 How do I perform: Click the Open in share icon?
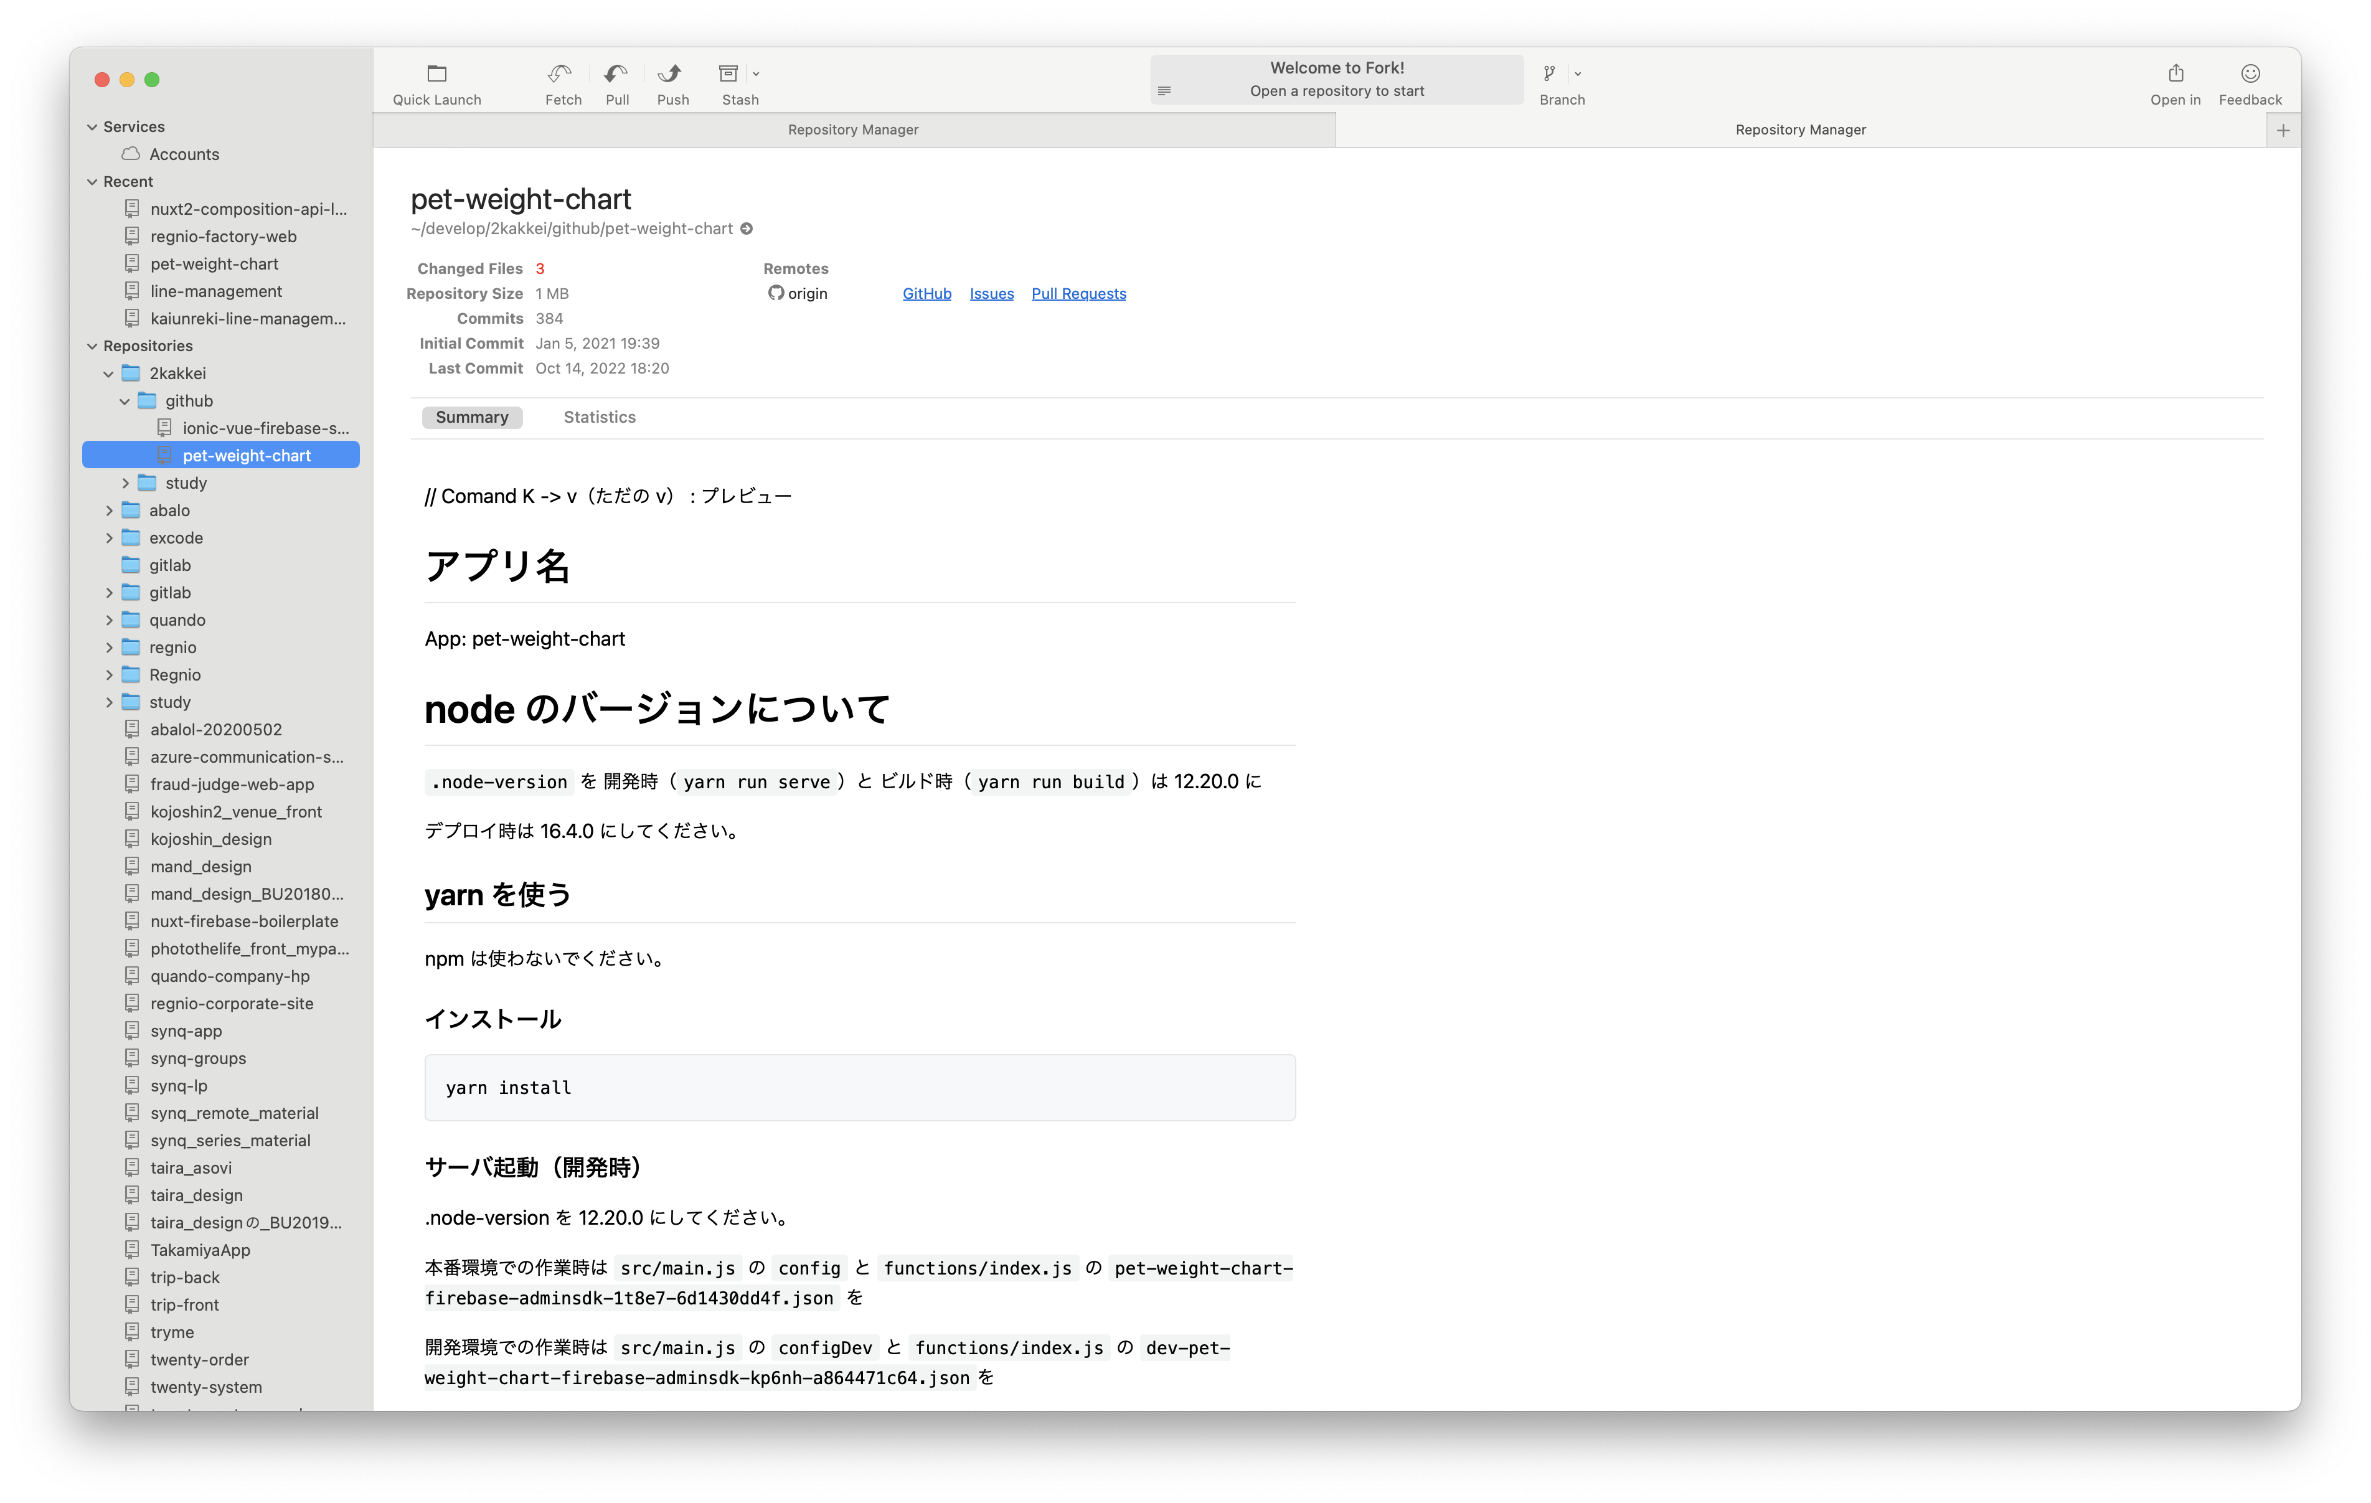point(2174,72)
